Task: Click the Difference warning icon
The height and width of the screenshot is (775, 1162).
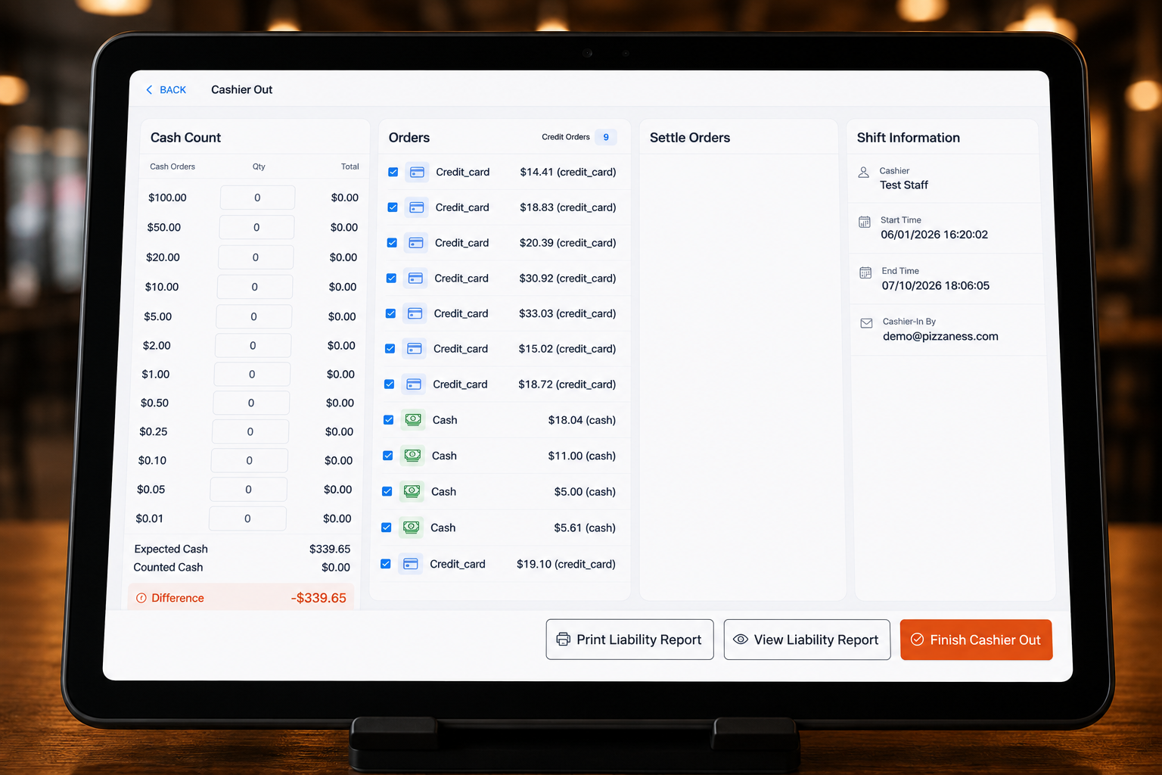Action: coord(141,598)
